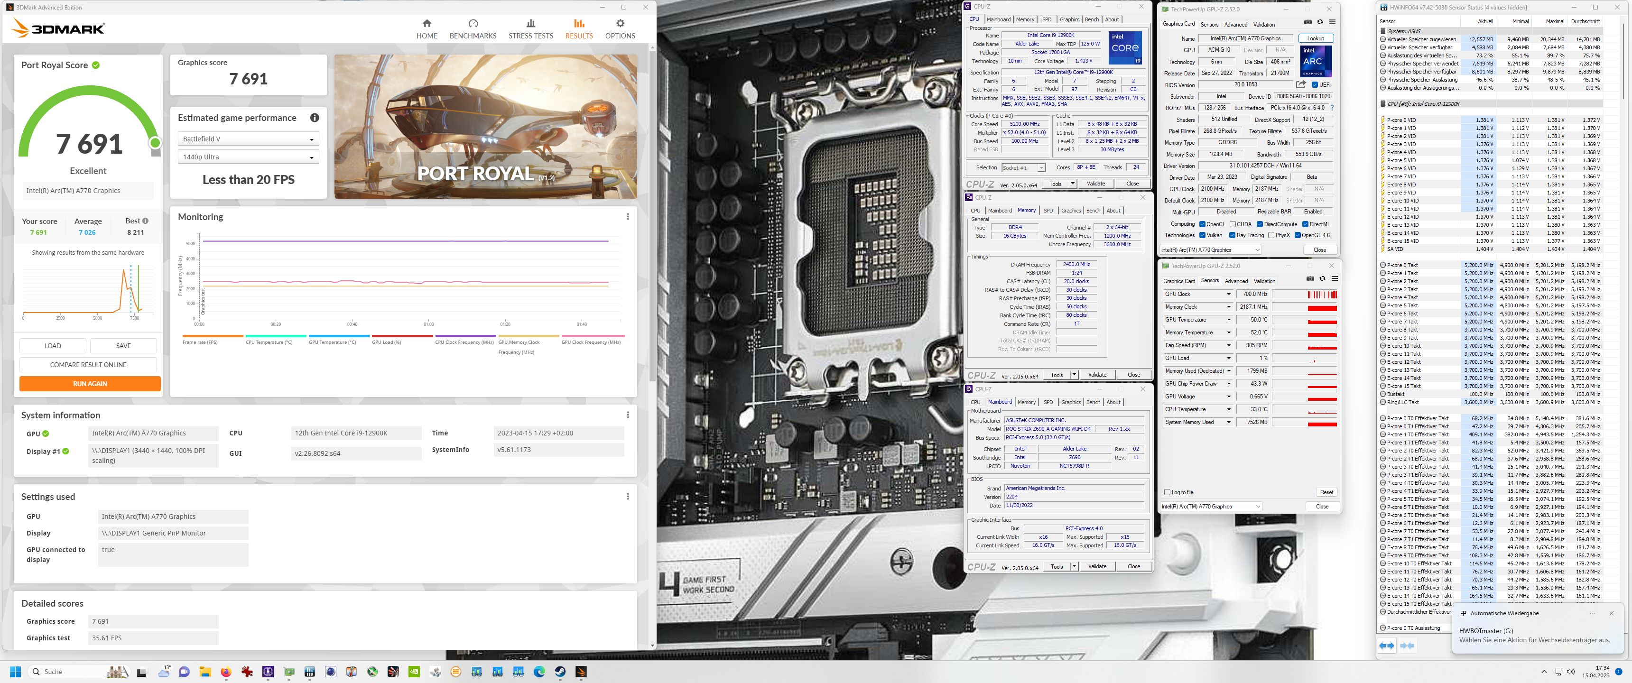Take a screenshot in GPU-Z Graphics Card window
Viewport: 1632px width, 683px height.
tap(1307, 22)
